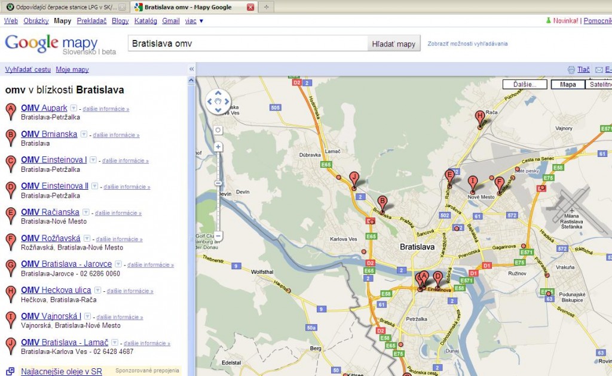The height and width of the screenshot is (376, 612).
Task: Open ďalšie informácie for OMV Bratislava - Jarovce
Action: pos(150,264)
